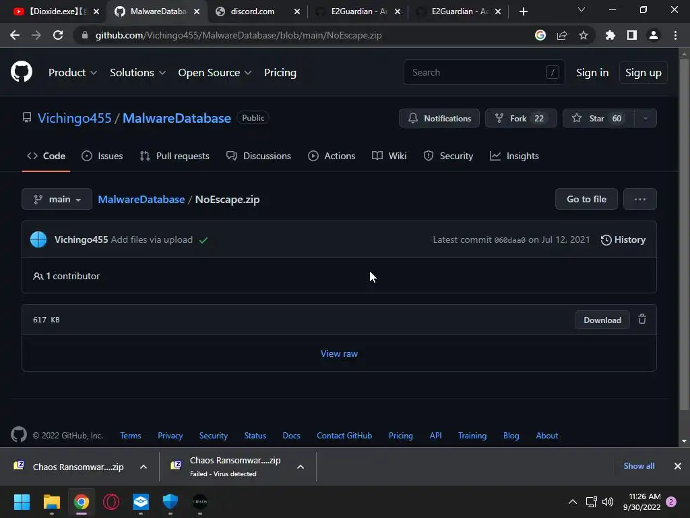Click the Go to file button

[x=586, y=199]
